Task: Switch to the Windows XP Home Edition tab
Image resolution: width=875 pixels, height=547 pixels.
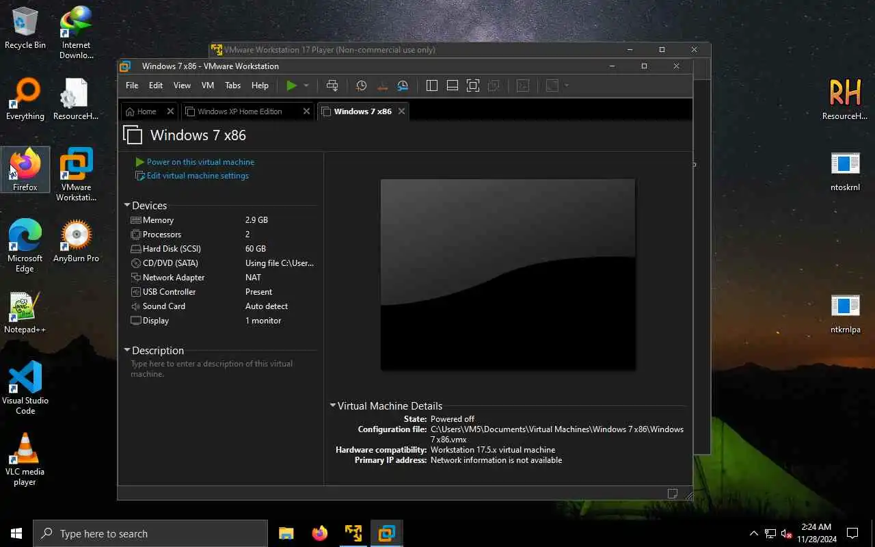Action: [239, 111]
